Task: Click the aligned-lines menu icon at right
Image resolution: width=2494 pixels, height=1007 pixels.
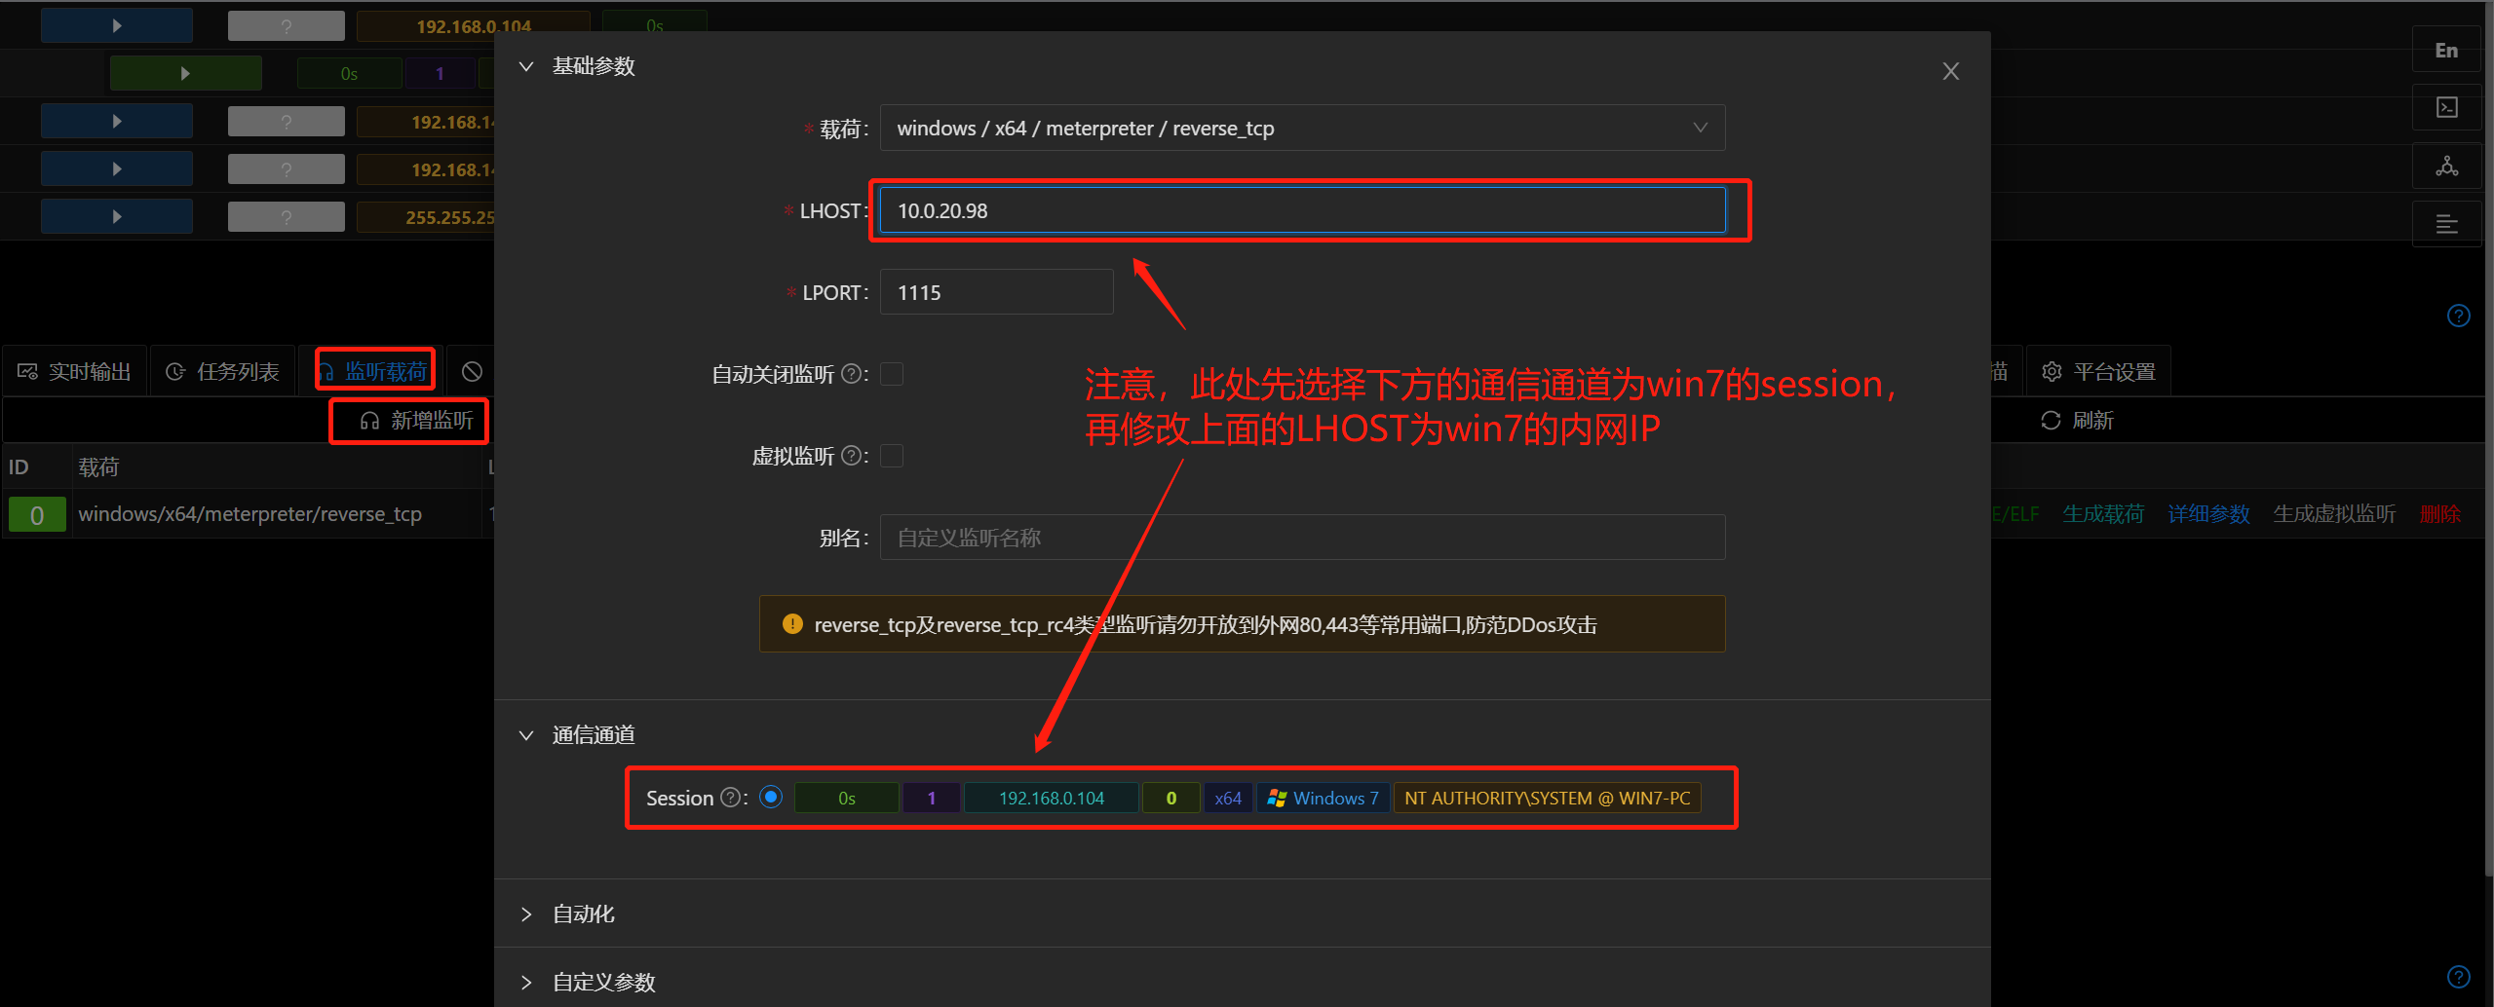Action: 2446,224
